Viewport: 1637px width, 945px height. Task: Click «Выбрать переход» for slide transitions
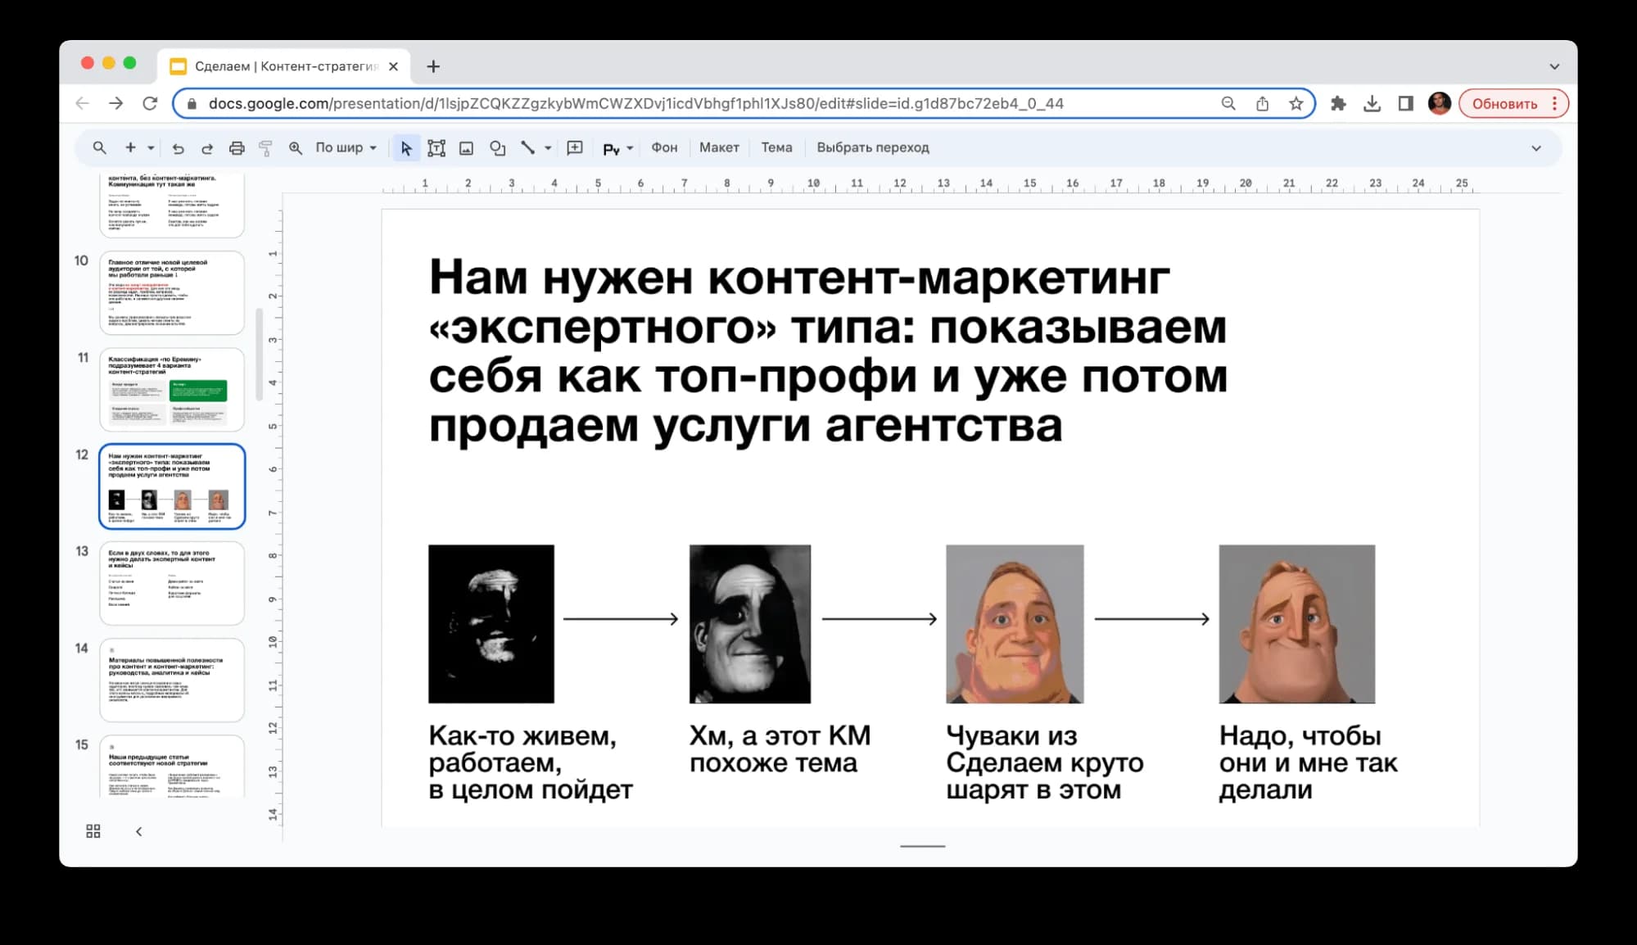872,148
